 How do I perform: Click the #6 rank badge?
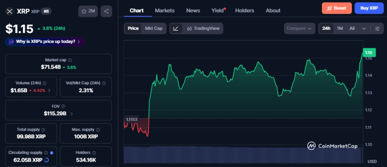[x=46, y=11]
